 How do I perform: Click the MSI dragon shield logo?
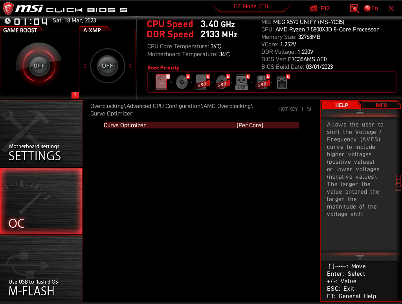coord(8,9)
